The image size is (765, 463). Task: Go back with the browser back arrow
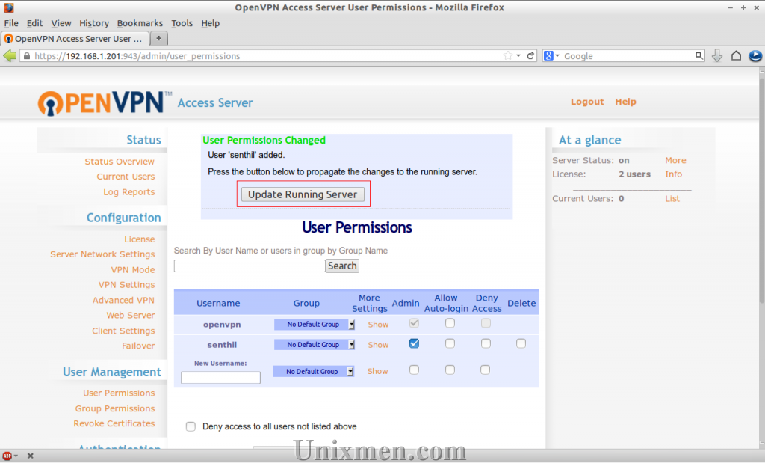click(10, 55)
